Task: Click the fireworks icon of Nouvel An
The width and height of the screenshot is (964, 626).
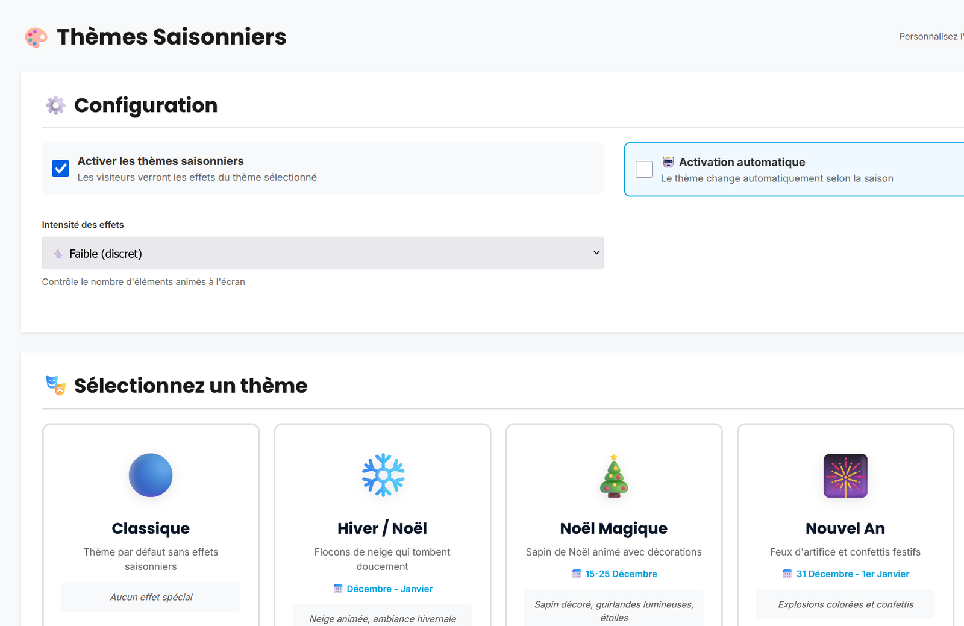Action: pyautogui.click(x=845, y=475)
